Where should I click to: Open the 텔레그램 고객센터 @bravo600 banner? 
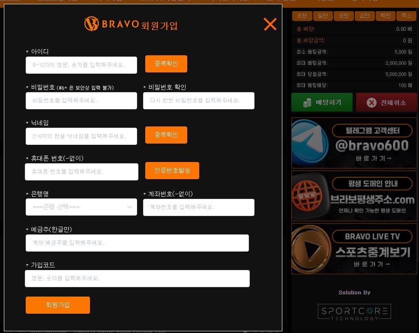[x=354, y=143]
